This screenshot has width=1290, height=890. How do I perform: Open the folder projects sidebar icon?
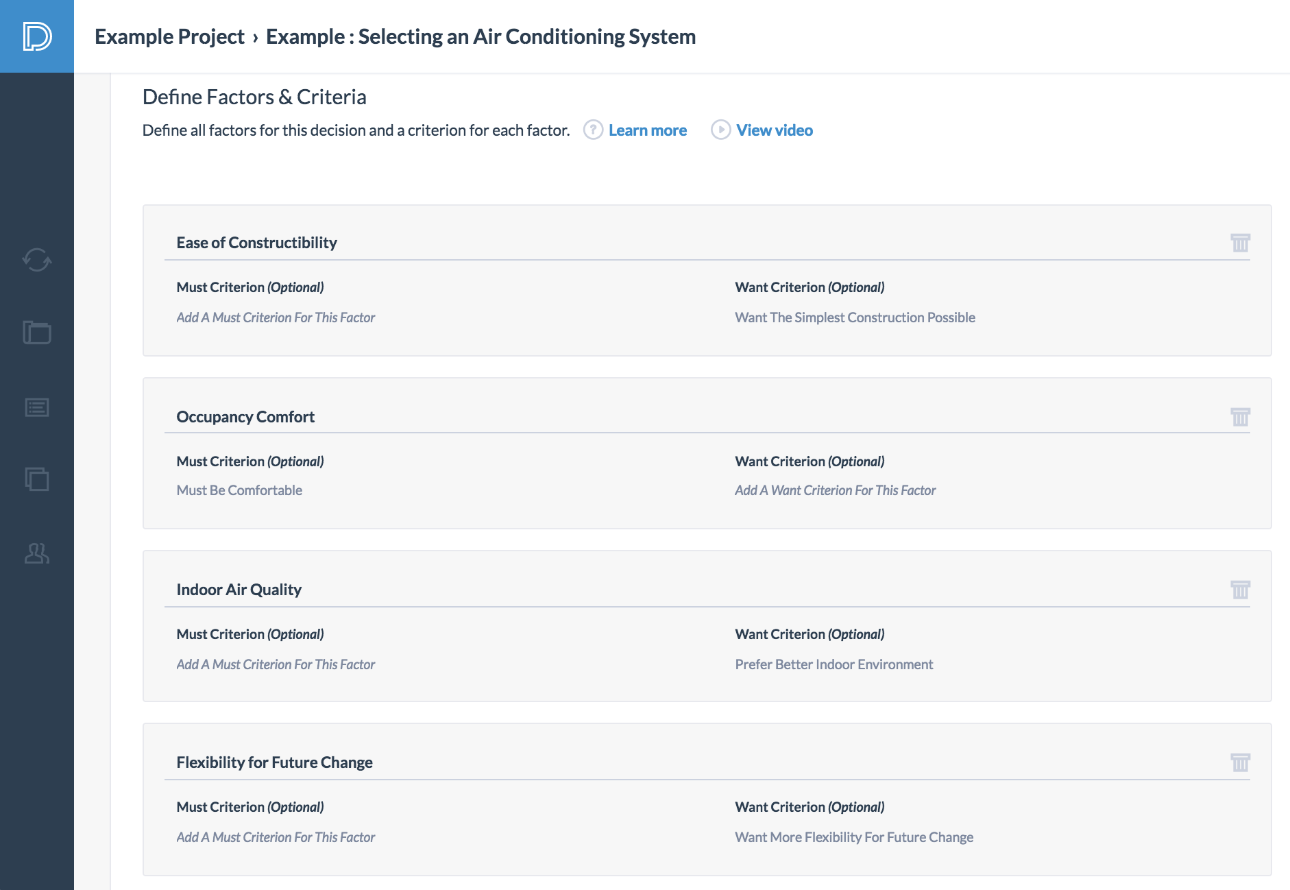(x=37, y=333)
